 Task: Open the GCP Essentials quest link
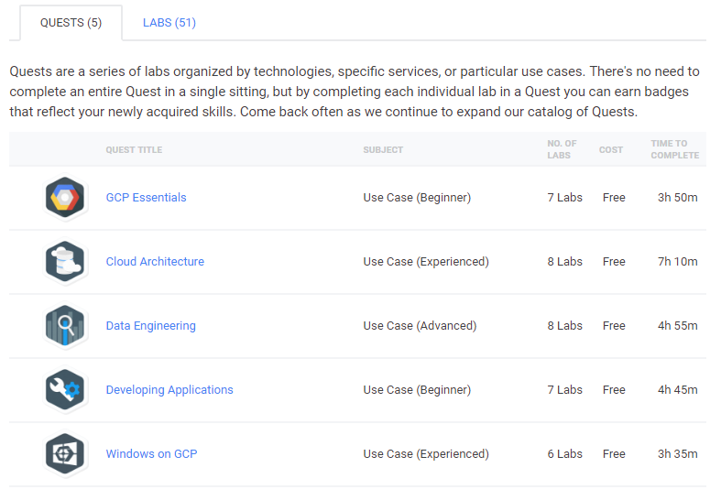[x=146, y=198]
